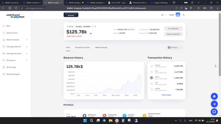
Task: Select the +1,177.86$ transaction row
Action: tap(166, 72)
